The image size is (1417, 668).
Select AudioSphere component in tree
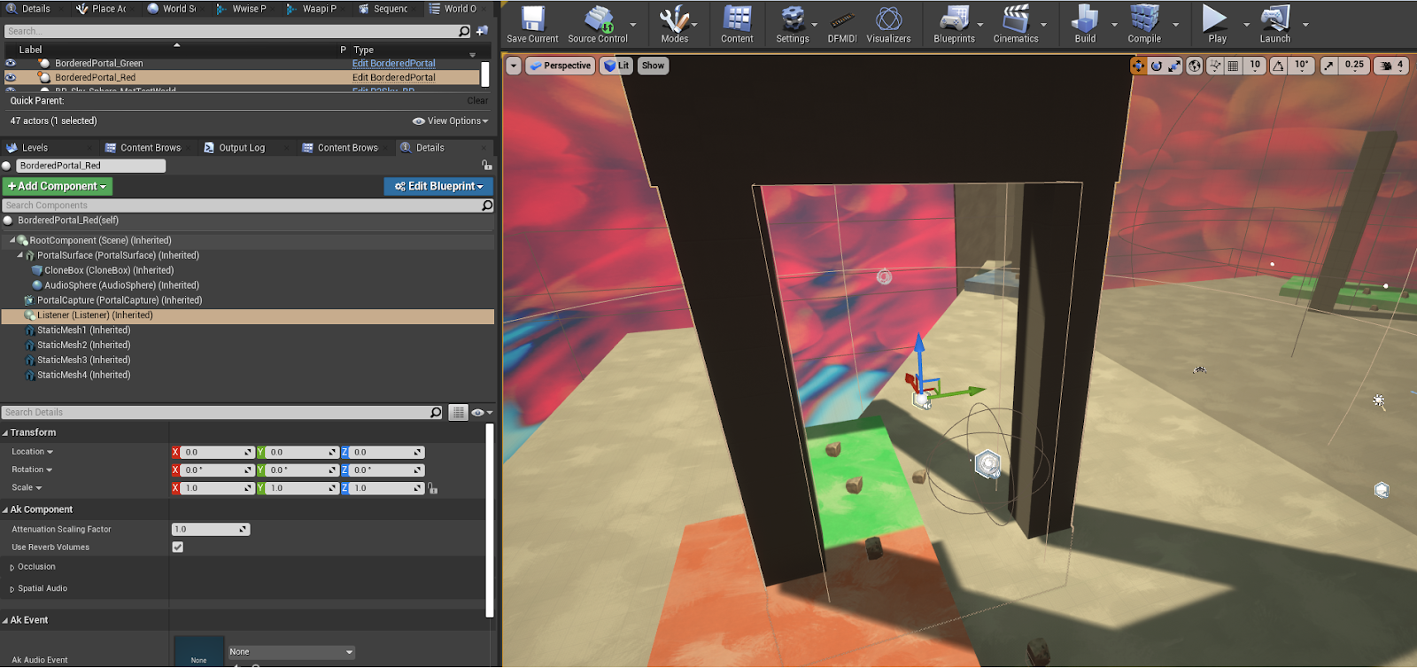tap(121, 286)
